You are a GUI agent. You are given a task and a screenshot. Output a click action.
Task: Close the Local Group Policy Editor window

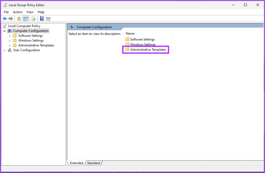tap(257, 5)
